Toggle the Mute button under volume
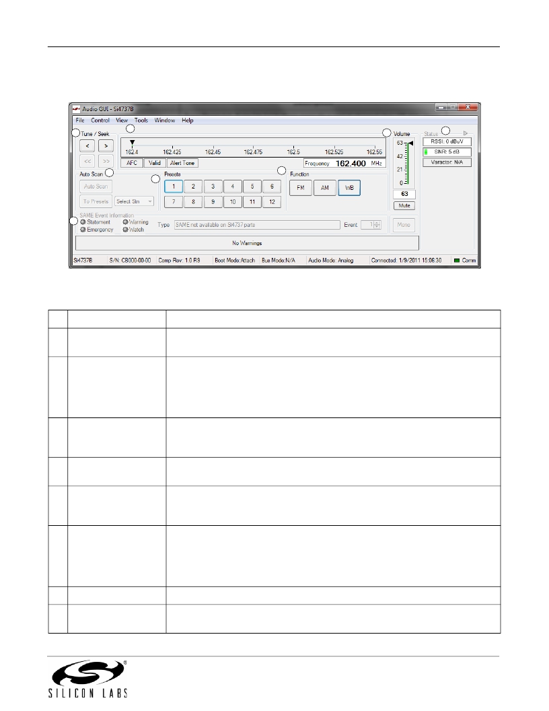This screenshot has height=711, width=549. click(404, 206)
